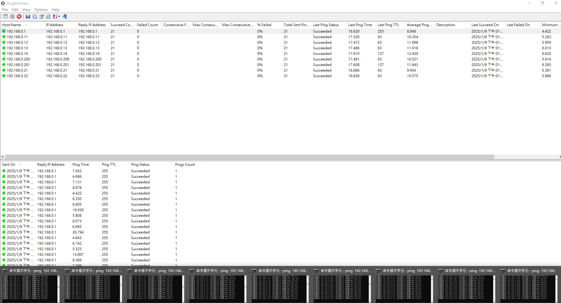The height and width of the screenshot is (303, 561).
Task: Open the File menu
Action: [5, 10]
